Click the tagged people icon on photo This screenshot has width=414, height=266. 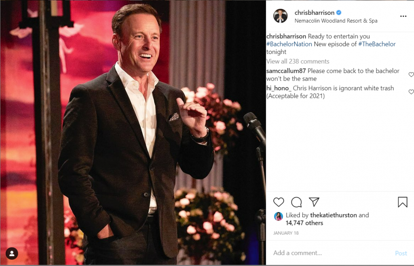click(x=12, y=254)
